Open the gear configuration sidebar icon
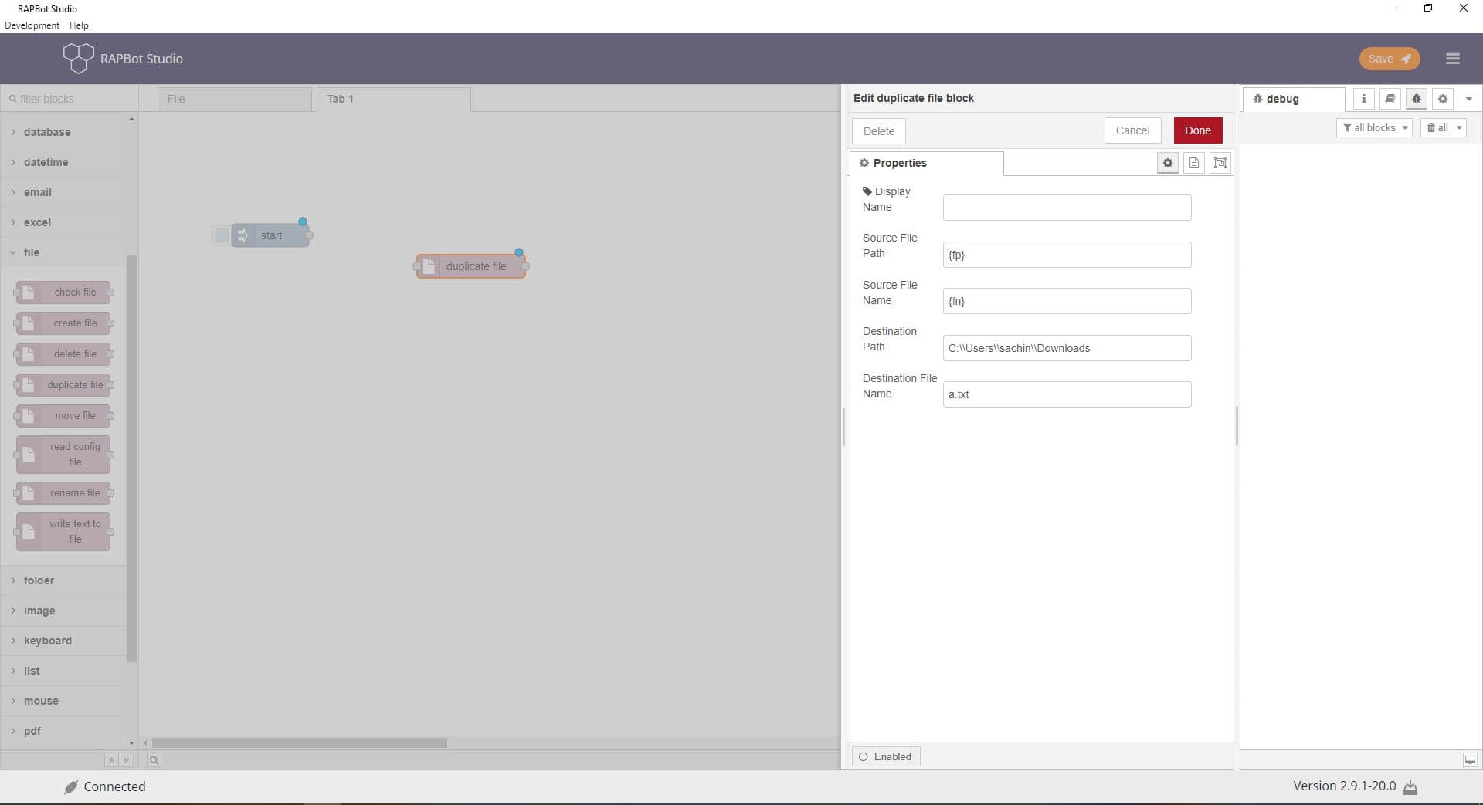The image size is (1483, 805). click(1442, 99)
